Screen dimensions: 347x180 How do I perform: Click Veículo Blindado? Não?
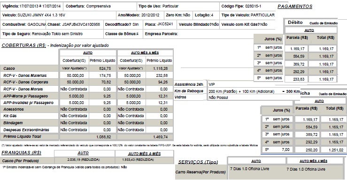pos(199,24)
